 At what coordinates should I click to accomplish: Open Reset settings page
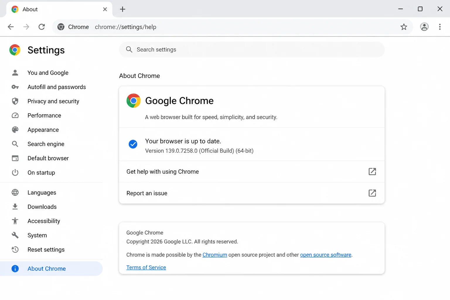pos(46,250)
